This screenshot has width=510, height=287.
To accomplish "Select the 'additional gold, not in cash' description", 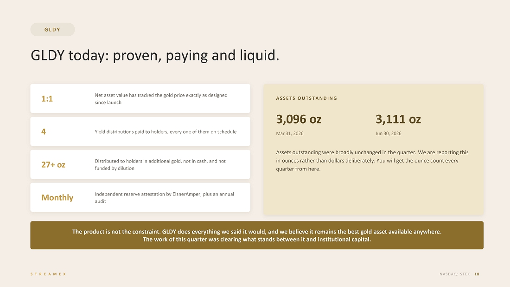I will (x=160, y=164).
